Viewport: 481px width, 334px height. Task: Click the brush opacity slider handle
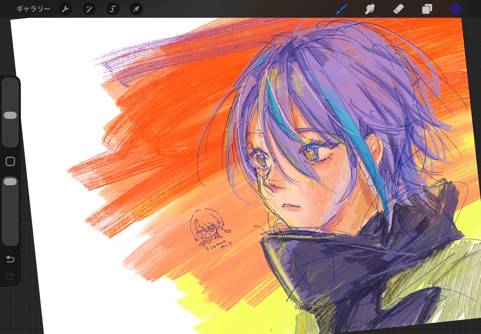10,182
